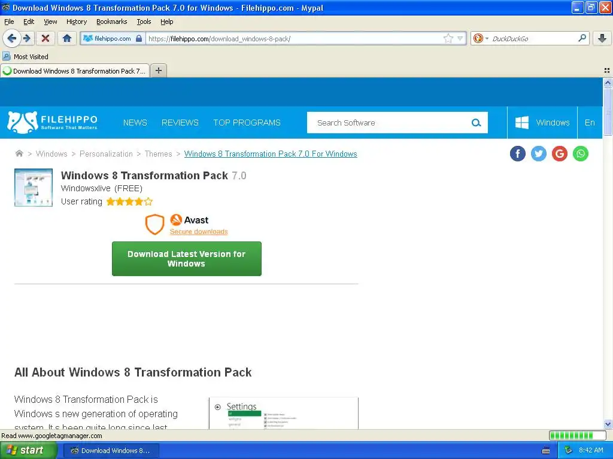
Task: Open NEWS section
Action: point(135,123)
